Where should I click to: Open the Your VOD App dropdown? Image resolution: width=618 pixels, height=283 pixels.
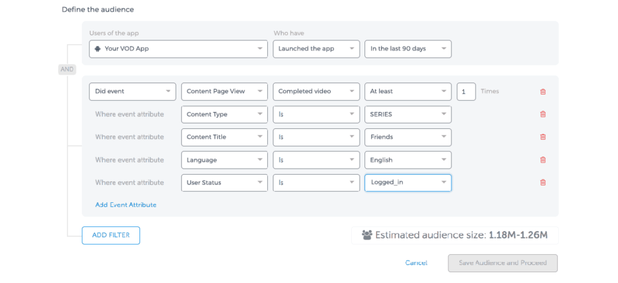click(x=178, y=49)
